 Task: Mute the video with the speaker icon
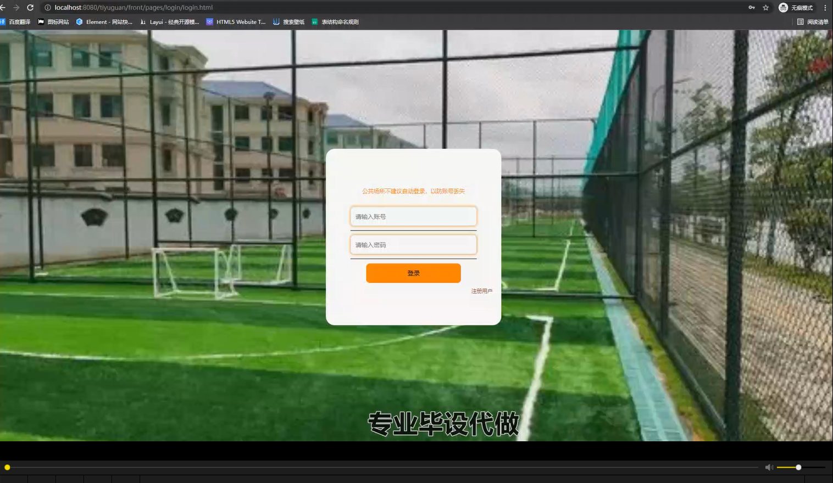[x=769, y=467]
